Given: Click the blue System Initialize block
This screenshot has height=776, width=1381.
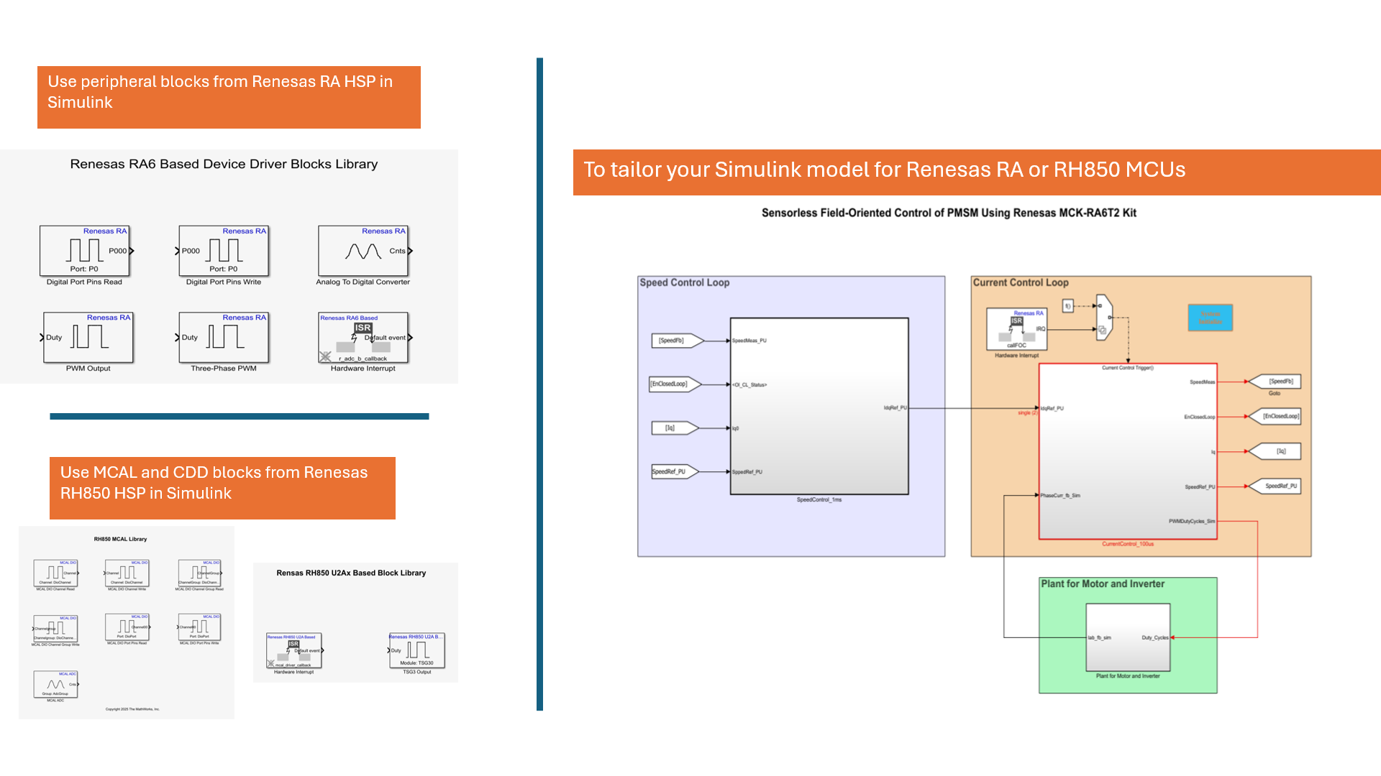Looking at the screenshot, I should 1210,318.
